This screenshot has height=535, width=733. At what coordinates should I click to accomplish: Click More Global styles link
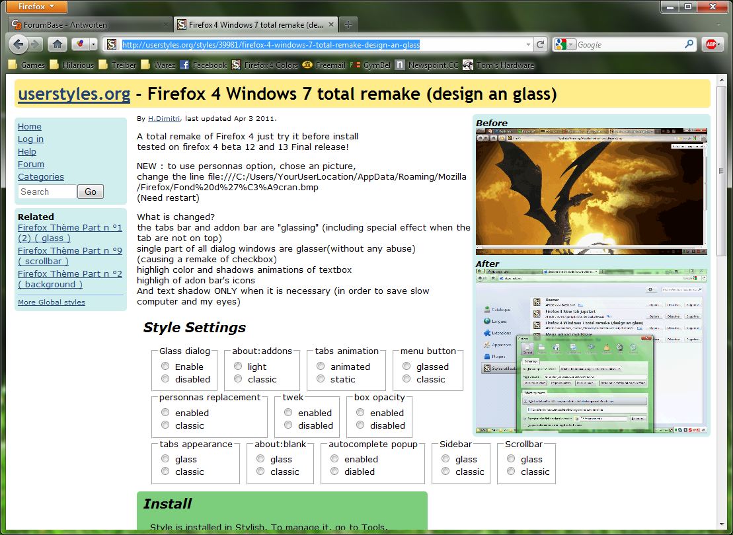click(52, 303)
